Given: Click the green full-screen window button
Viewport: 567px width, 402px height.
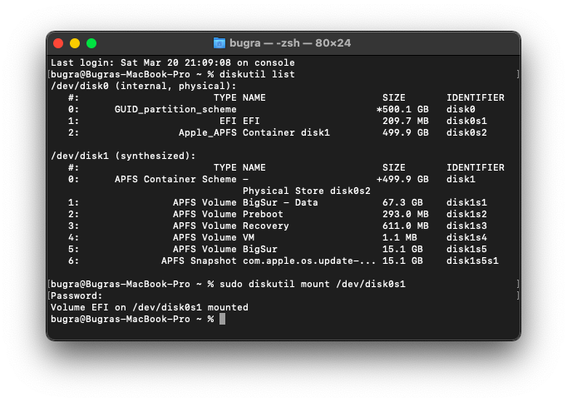Looking at the screenshot, I should point(91,43).
